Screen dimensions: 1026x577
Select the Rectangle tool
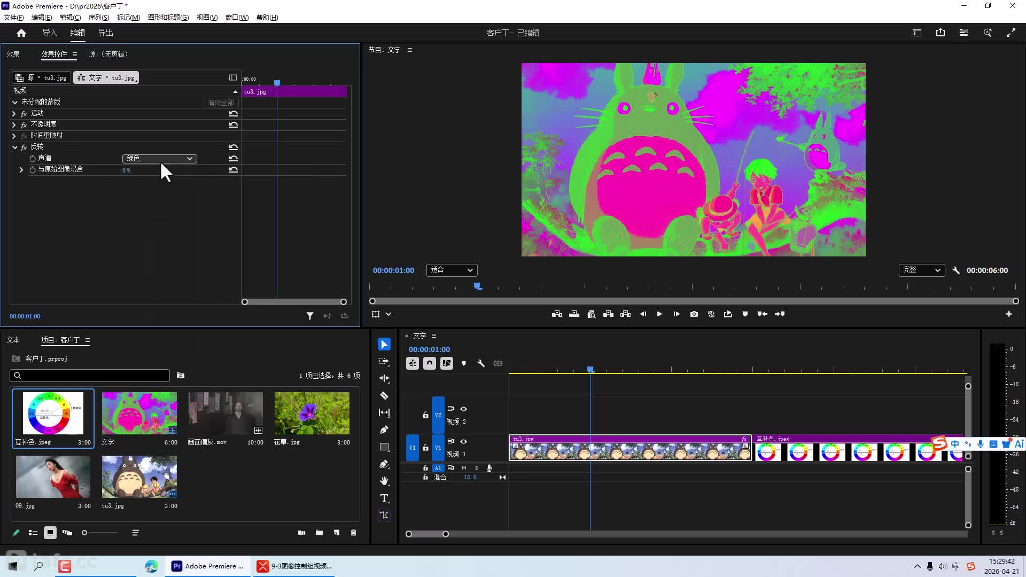384,447
